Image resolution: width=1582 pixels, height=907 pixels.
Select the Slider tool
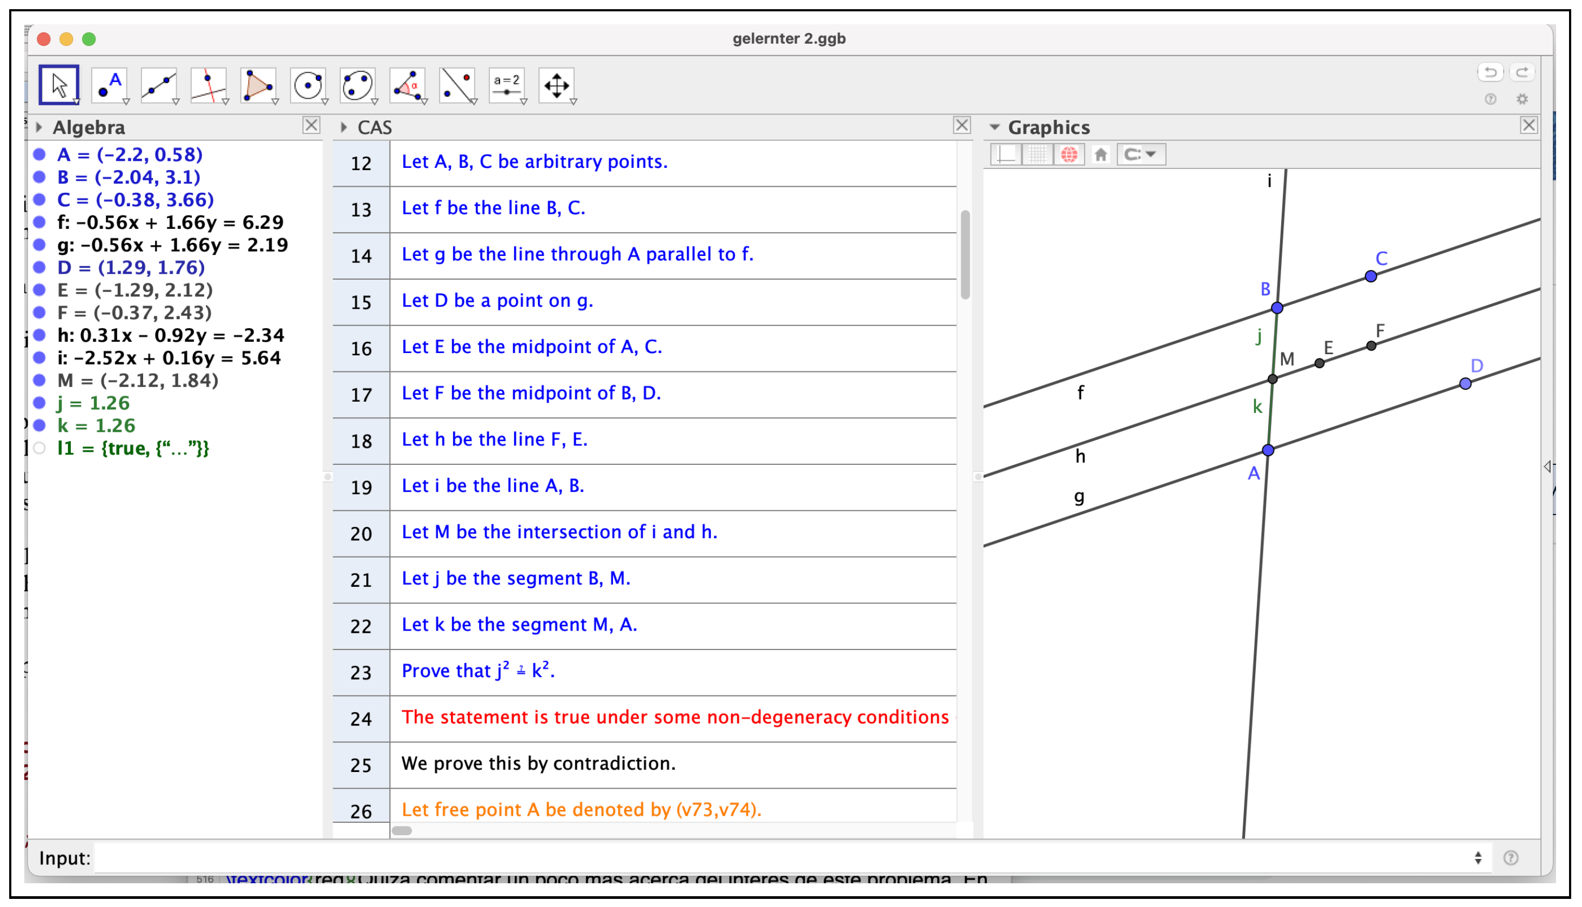tap(507, 85)
